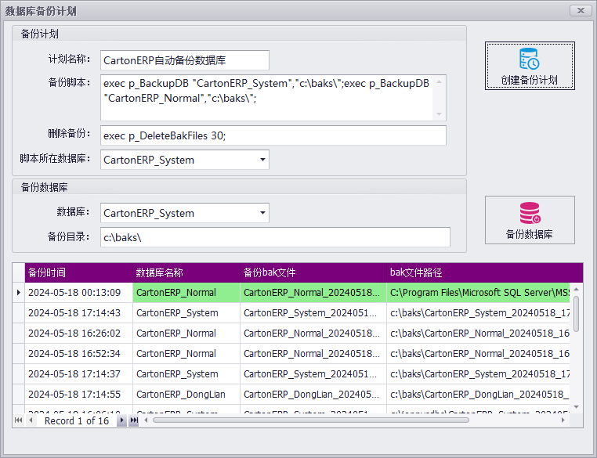597x458 pixels.
Task: Go to previous record in navigator
Action: (x=31, y=420)
